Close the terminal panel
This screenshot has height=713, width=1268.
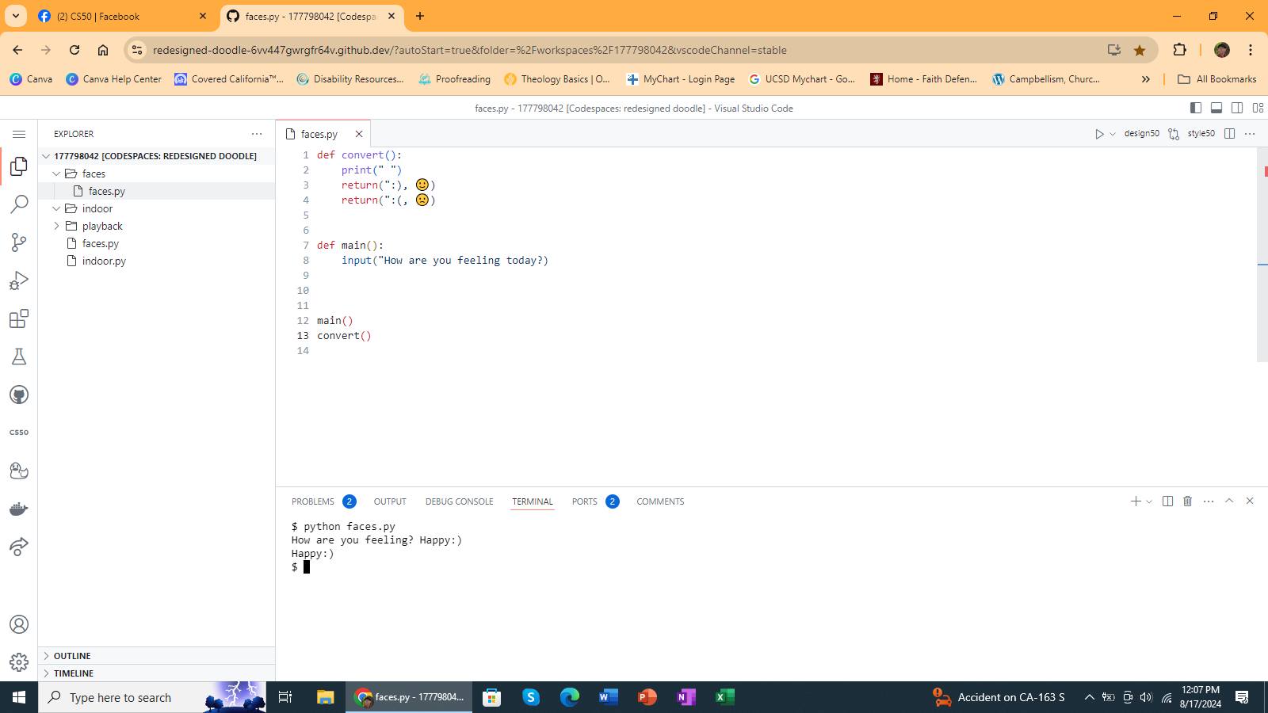1250,501
